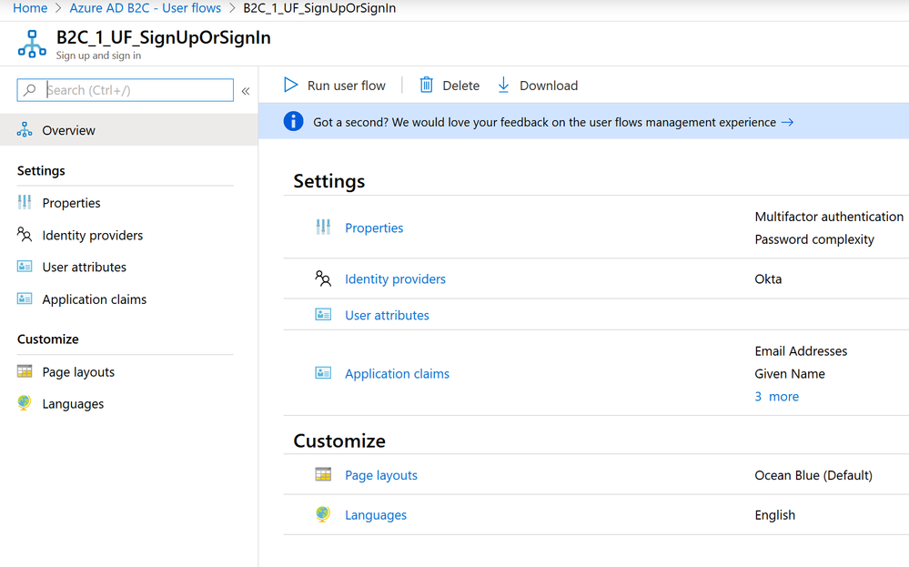Viewport: 909px width, 567px height.
Task: Click the Given Name claim text
Action: pyautogui.click(x=790, y=373)
